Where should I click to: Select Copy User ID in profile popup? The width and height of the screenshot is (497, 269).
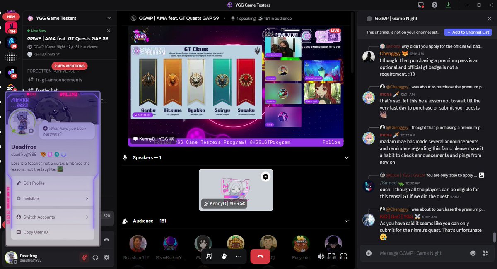click(x=52, y=232)
